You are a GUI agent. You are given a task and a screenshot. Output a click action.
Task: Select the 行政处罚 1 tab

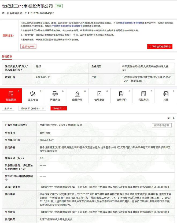click(58, 108)
